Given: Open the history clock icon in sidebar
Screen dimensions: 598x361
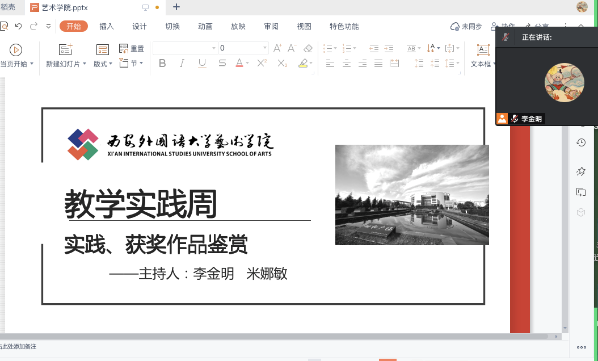Looking at the screenshot, I should (581, 142).
